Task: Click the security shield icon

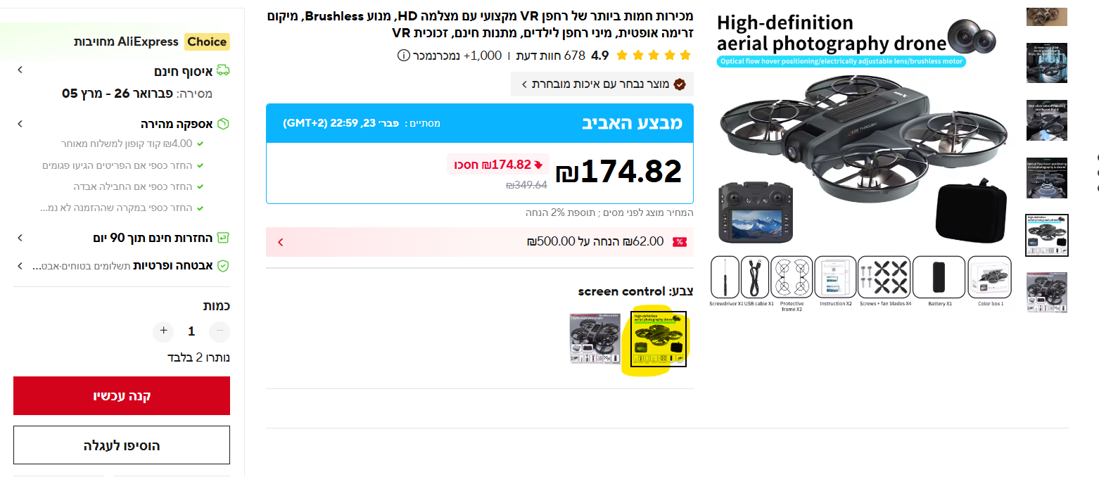Action: pyautogui.click(x=224, y=266)
